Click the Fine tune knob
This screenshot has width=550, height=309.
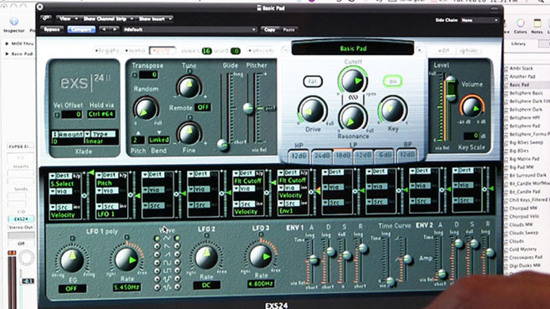coord(189,133)
